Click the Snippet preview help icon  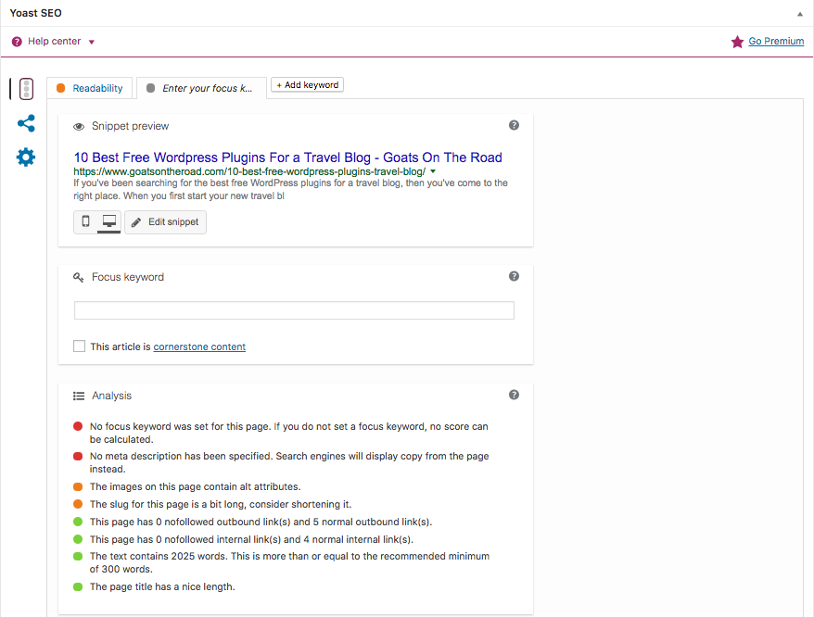(x=514, y=125)
